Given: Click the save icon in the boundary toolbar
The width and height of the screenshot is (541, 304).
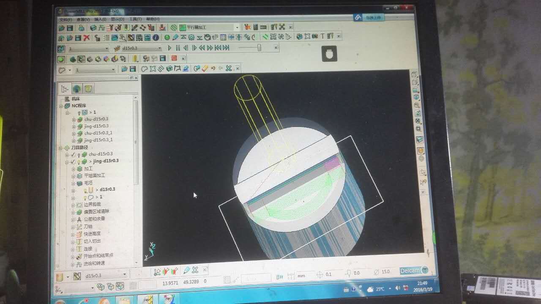Looking at the screenshot, I should [x=133, y=69].
